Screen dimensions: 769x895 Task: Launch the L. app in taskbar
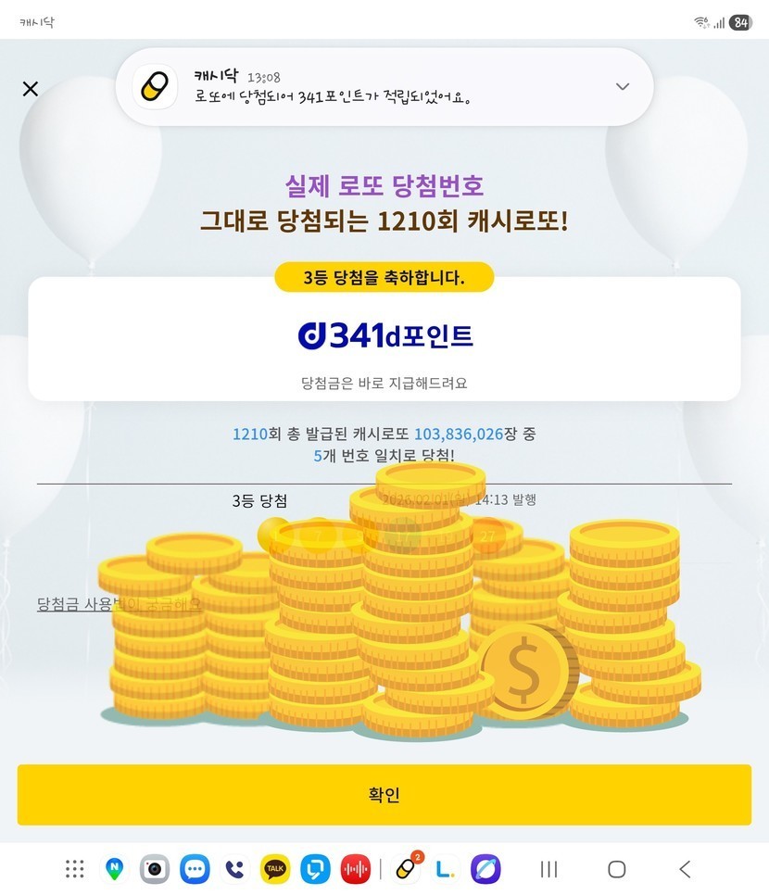pos(446,869)
